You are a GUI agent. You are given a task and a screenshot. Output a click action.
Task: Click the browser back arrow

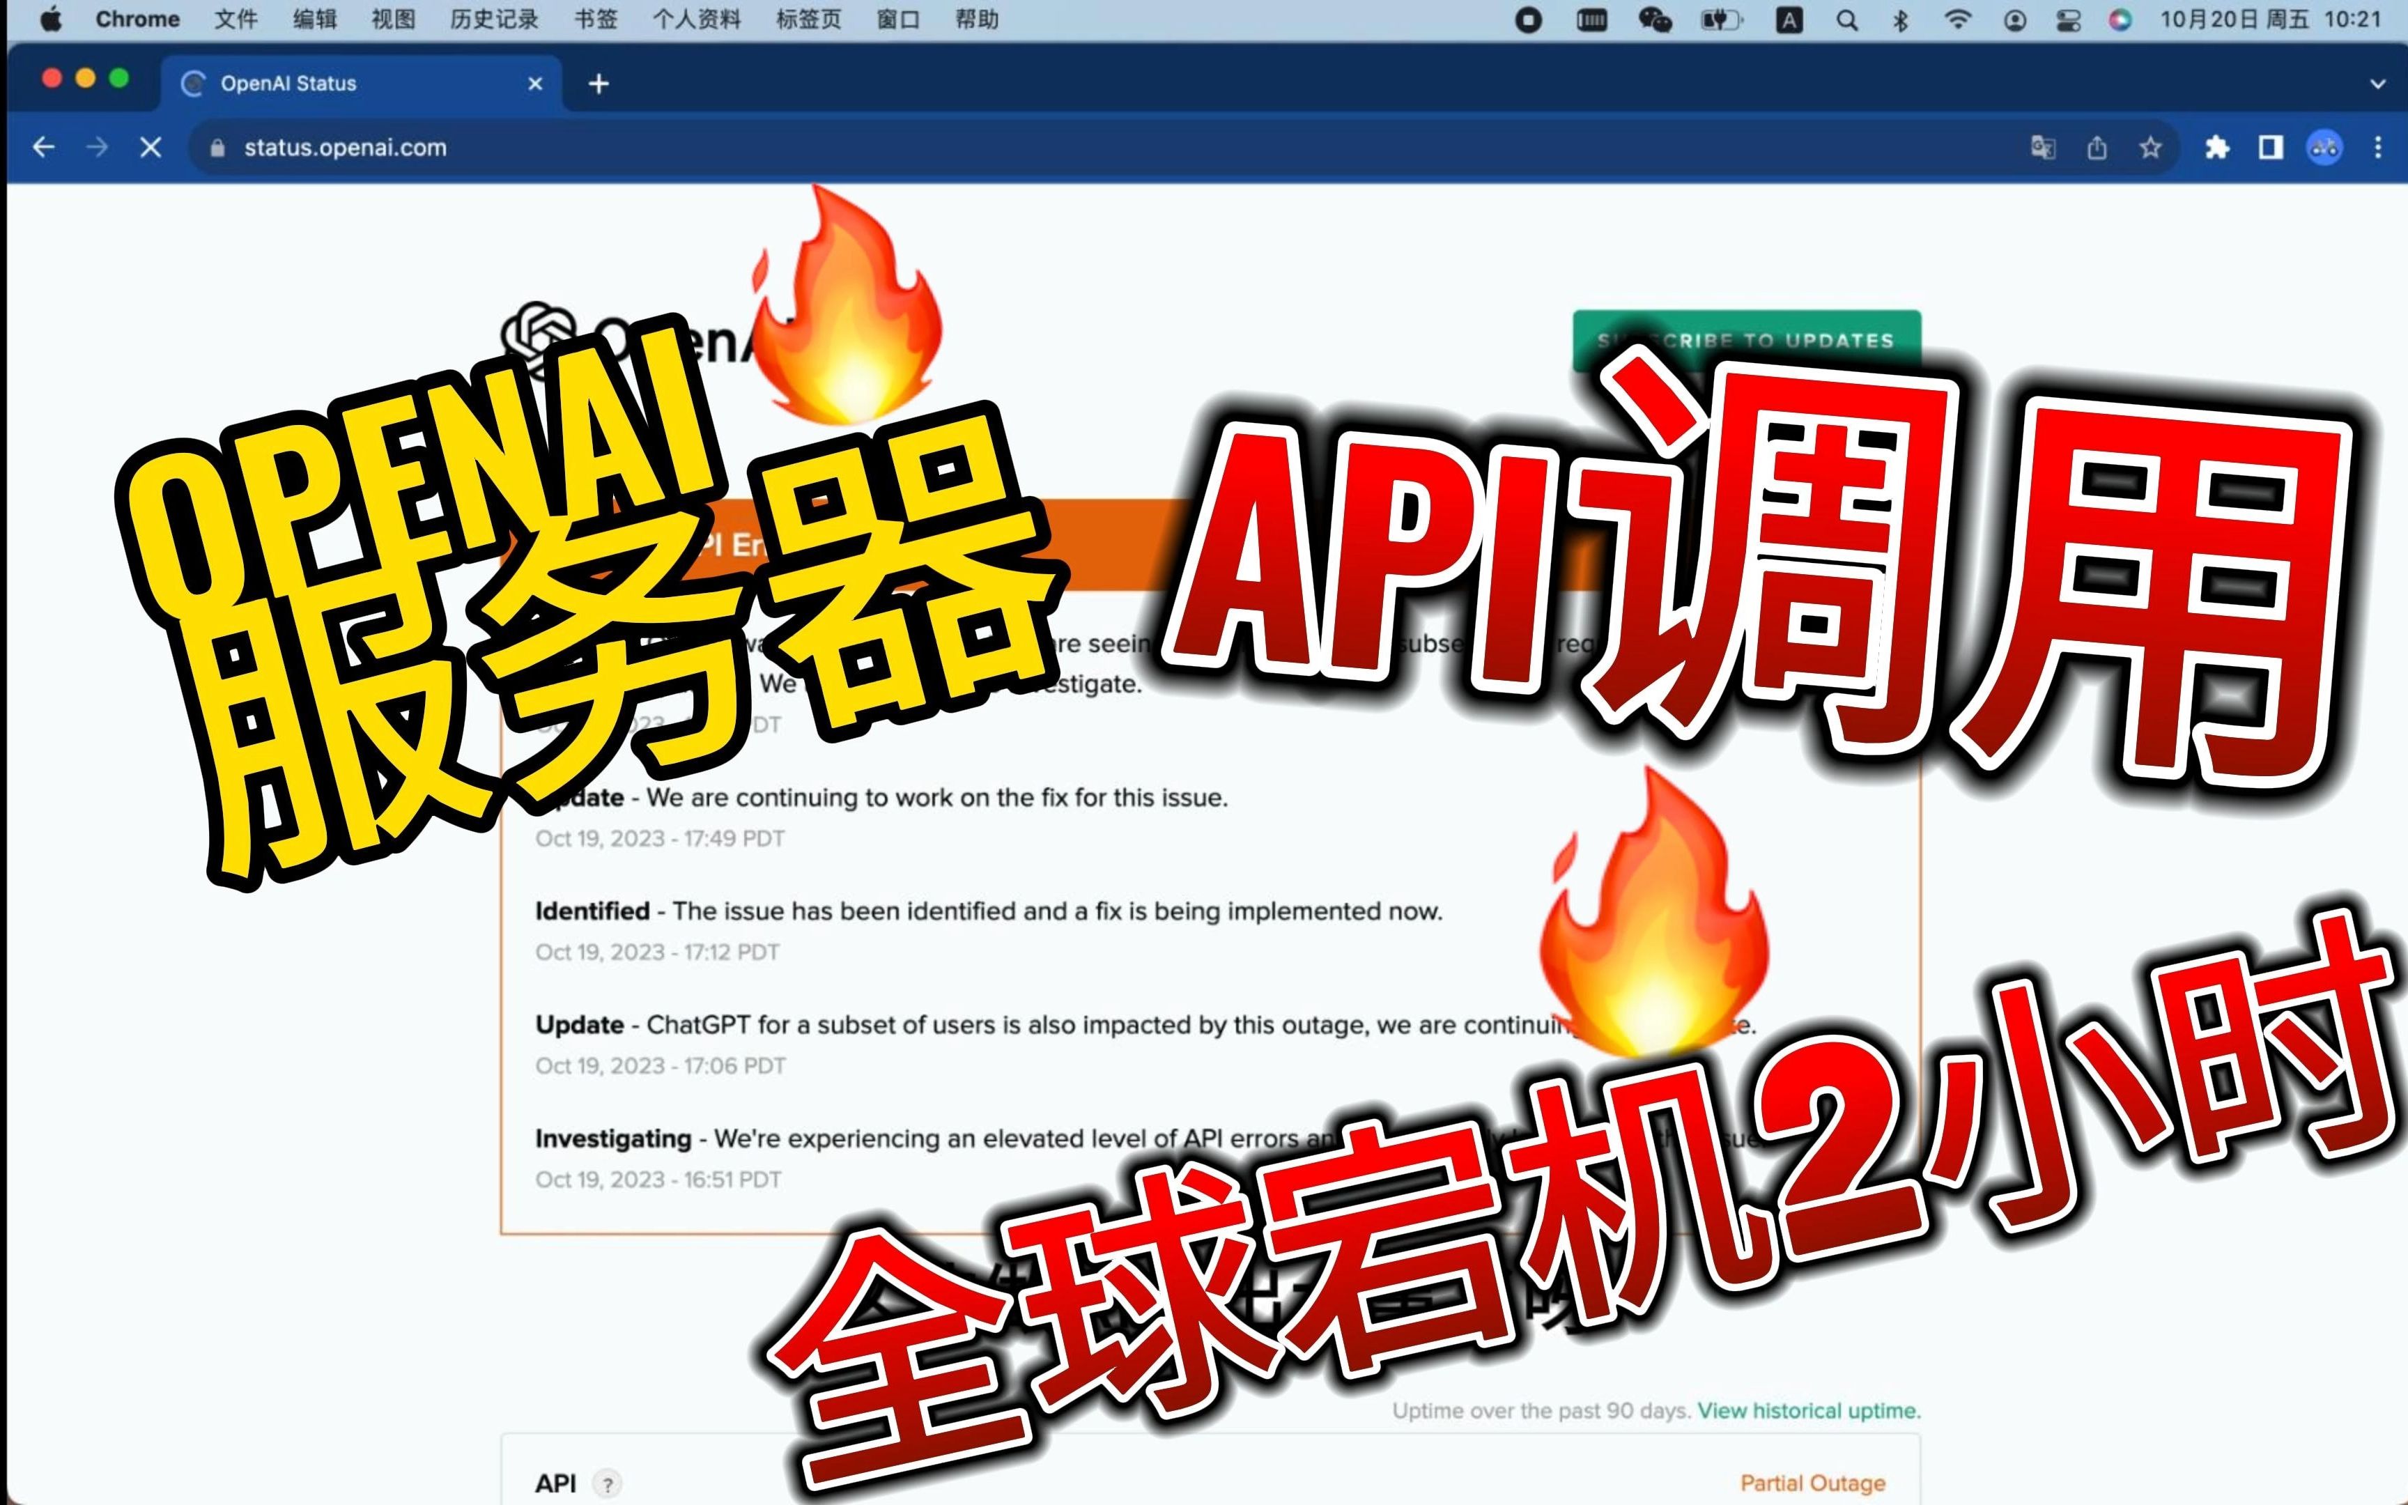[x=43, y=147]
